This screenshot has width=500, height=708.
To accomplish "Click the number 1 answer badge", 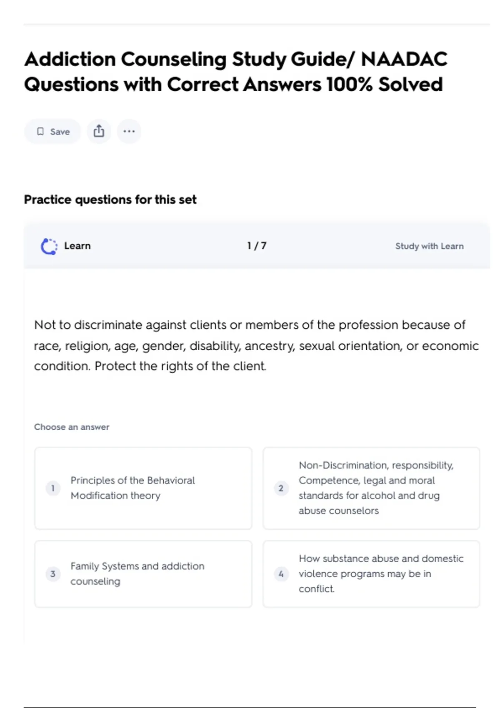I will 53,488.
